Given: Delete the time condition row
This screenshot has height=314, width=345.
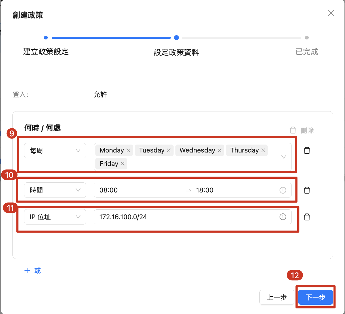Looking at the screenshot, I should (307, 190).
